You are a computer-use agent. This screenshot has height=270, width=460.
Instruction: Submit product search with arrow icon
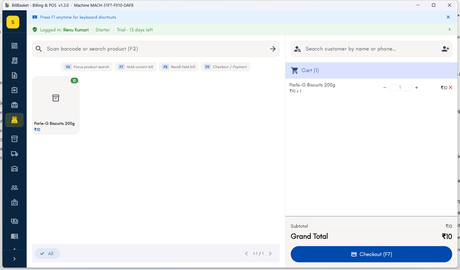coord(273,49)
